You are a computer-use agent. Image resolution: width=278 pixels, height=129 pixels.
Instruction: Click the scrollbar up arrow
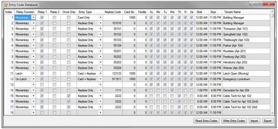click(x=272, y=12)
